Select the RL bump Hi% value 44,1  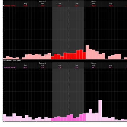pos(94,68)
